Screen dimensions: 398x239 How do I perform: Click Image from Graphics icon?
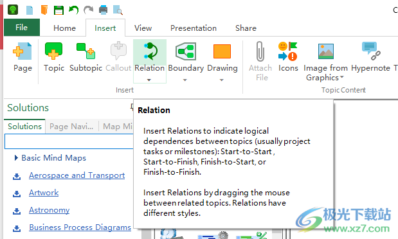pyautogui.click(x=325, y=51)
